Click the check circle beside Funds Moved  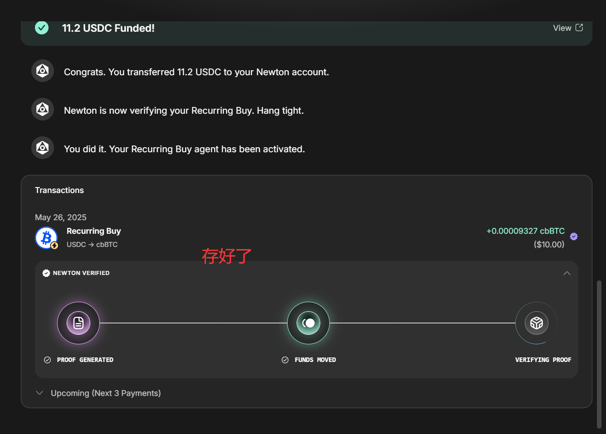click(285, 360)
